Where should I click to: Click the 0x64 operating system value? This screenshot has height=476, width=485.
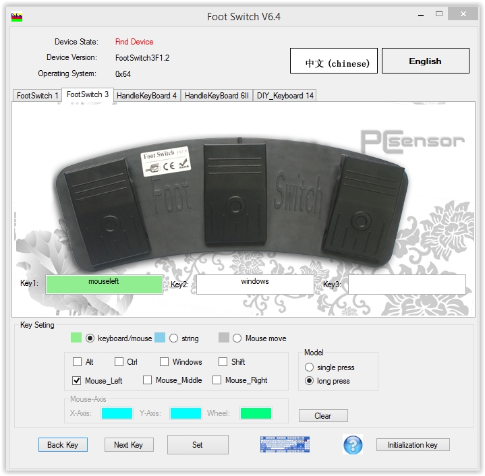click(x=123, y=74)
